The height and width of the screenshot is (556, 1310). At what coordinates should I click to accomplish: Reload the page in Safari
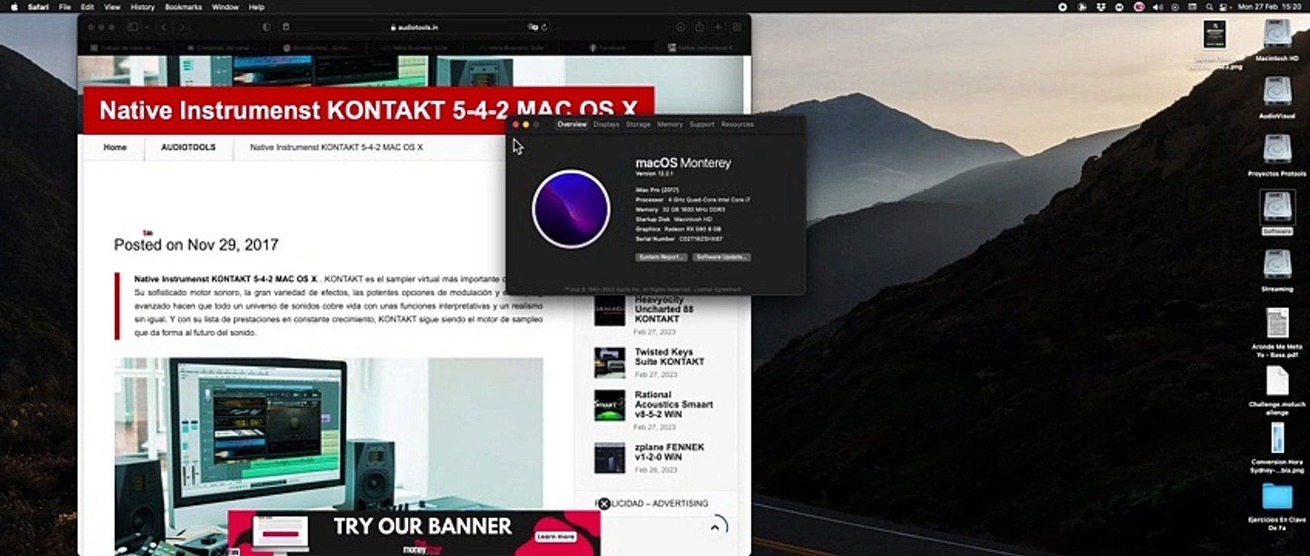click(x=544, y=27)
